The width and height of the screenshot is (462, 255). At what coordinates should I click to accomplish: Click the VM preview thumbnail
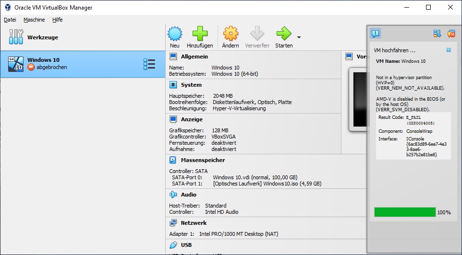[x=359, y=99]
